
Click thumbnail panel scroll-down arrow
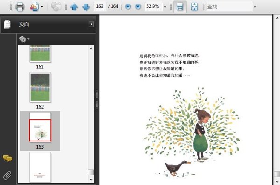pos(91,180)
